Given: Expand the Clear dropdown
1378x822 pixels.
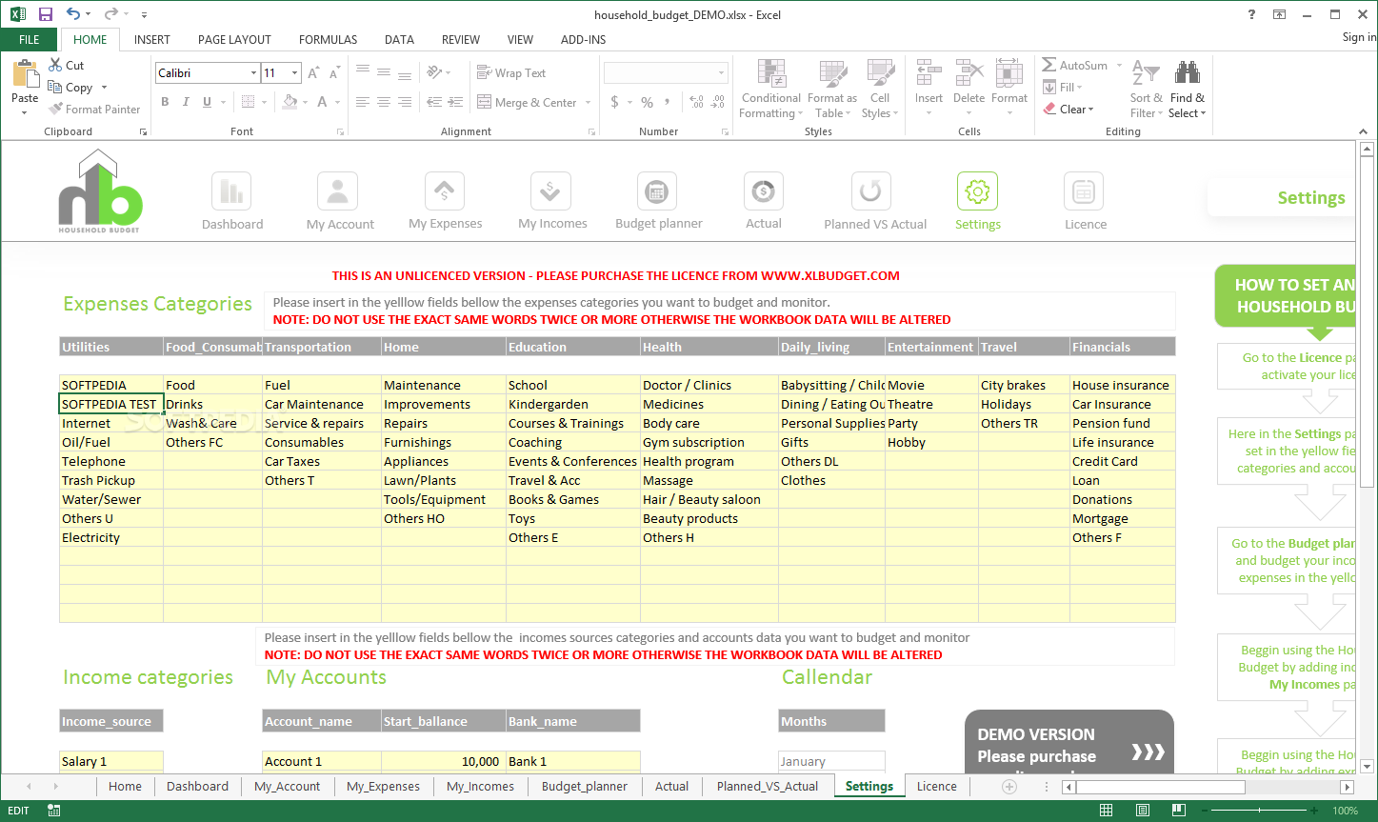Looking at the screenshot, I should point(1091,110).
